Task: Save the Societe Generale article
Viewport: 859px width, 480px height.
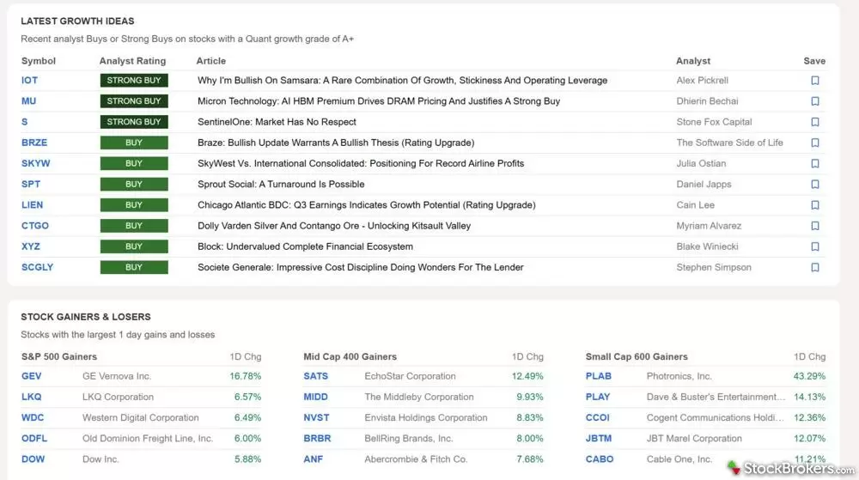Action: click(814, 267)
